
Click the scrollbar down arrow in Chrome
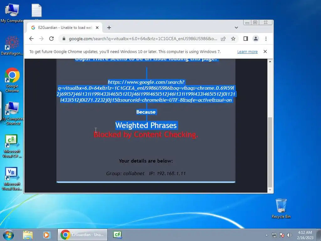[x=270, y=190]
